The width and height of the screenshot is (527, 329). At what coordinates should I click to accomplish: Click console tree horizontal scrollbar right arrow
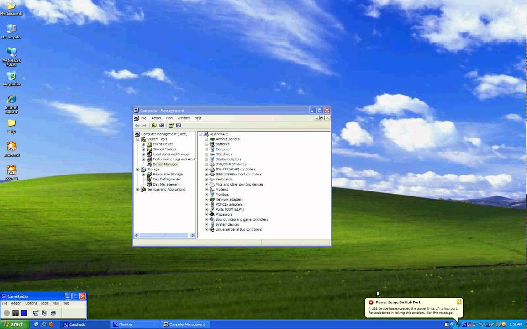click(x=193, y=235)
